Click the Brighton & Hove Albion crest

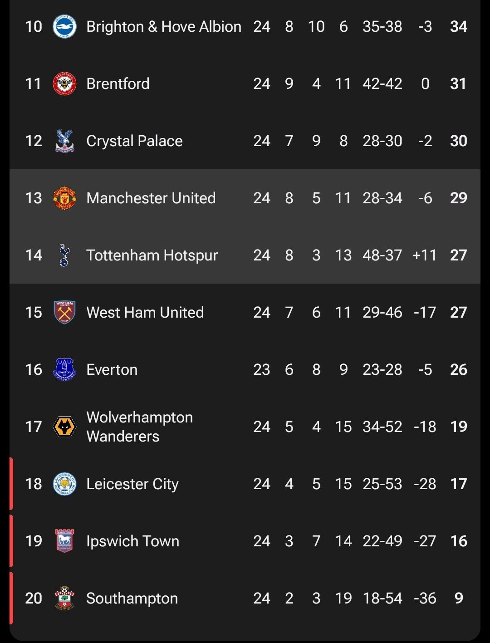click(x=64, y=27)
